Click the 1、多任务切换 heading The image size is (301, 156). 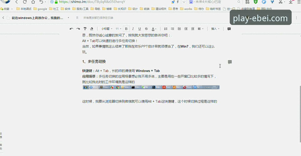[x=94, y=61]
